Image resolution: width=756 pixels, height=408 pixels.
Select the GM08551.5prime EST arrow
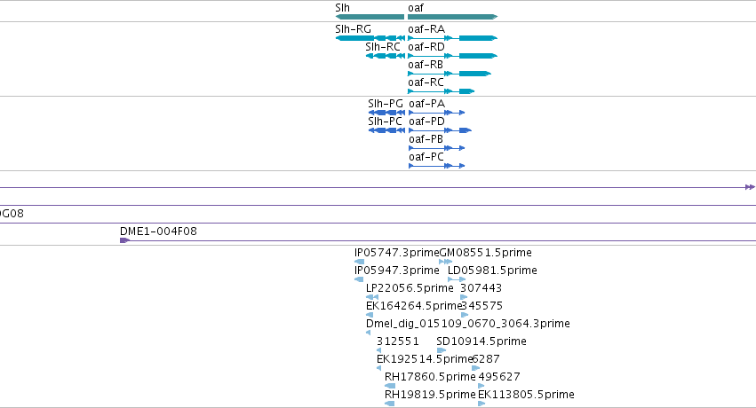[x=445, y=262]
